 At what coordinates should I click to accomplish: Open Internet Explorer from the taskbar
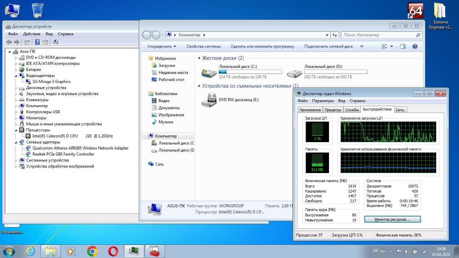[30, 251]
